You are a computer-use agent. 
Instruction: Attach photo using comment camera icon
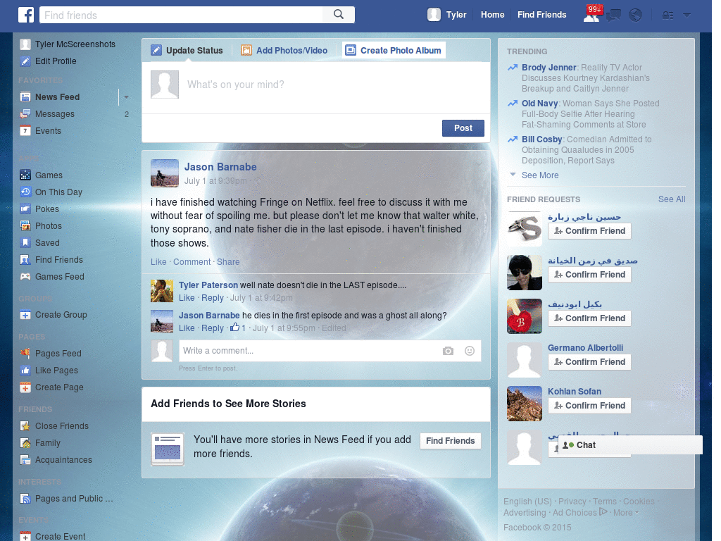pyautogui.click(x=448, y=351)
